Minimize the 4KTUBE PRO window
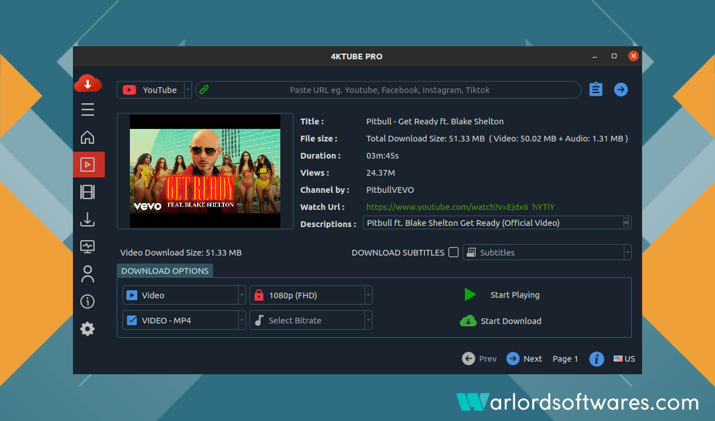Viewport: 715px width, 421px height. [595, 56]
